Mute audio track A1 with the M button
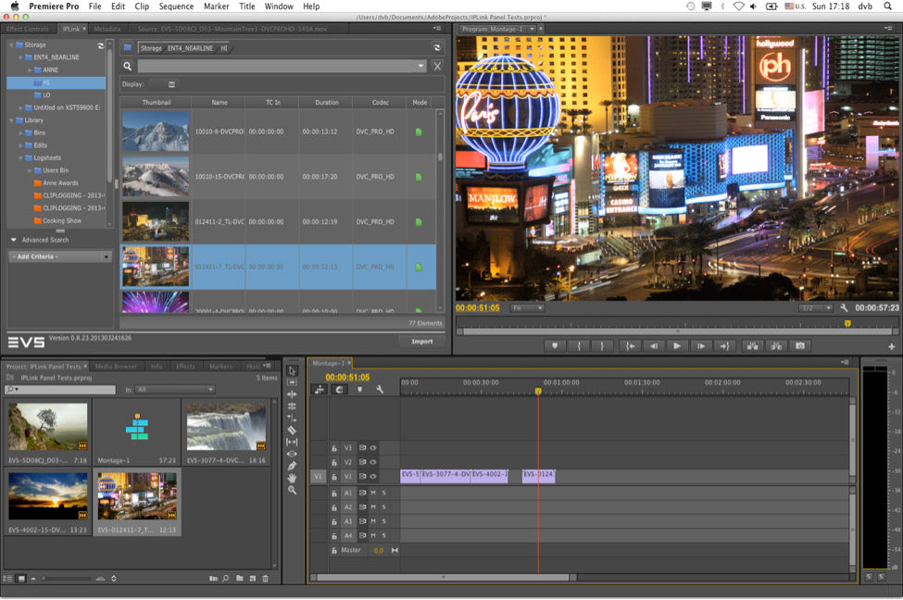This screenshot has height=600, width=903. pos(375,494)
